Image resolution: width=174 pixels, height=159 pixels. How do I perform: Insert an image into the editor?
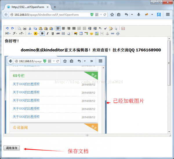point(76,33)
